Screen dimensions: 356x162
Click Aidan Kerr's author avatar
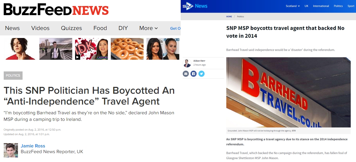tap(187, 63)
